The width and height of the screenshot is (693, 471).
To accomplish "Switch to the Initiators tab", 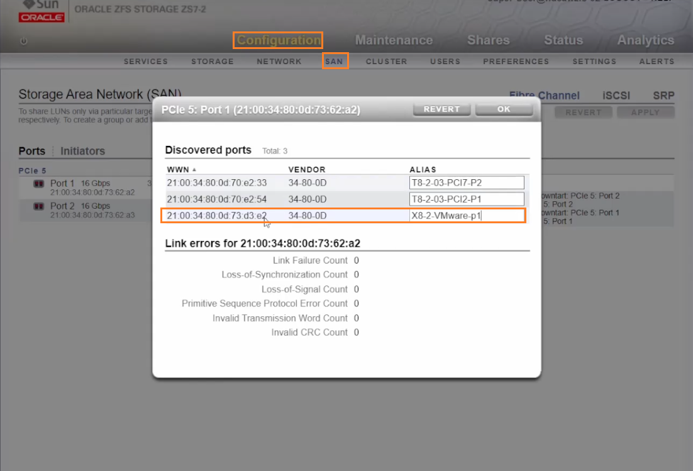I will [82, 151].
